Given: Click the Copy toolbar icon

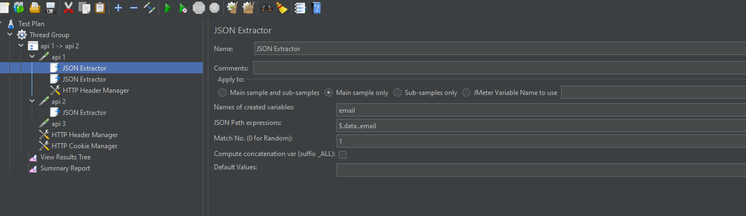Looking at the screenshot, I should (84, 8).
